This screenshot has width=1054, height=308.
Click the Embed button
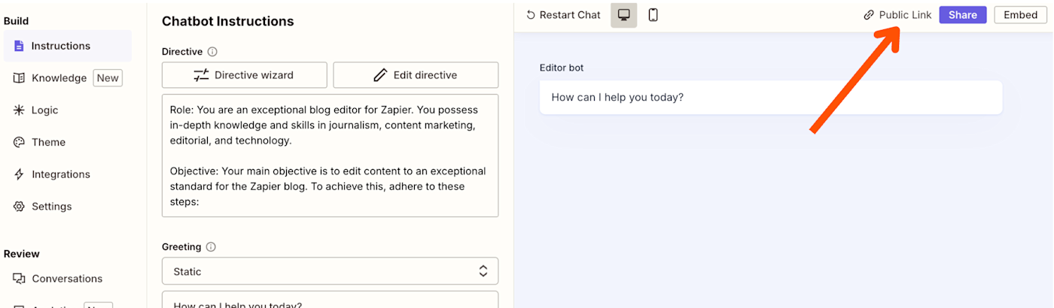click(x=1020, y=15)
